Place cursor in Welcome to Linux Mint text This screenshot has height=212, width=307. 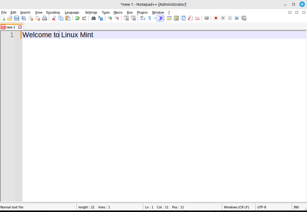[58, 35]
